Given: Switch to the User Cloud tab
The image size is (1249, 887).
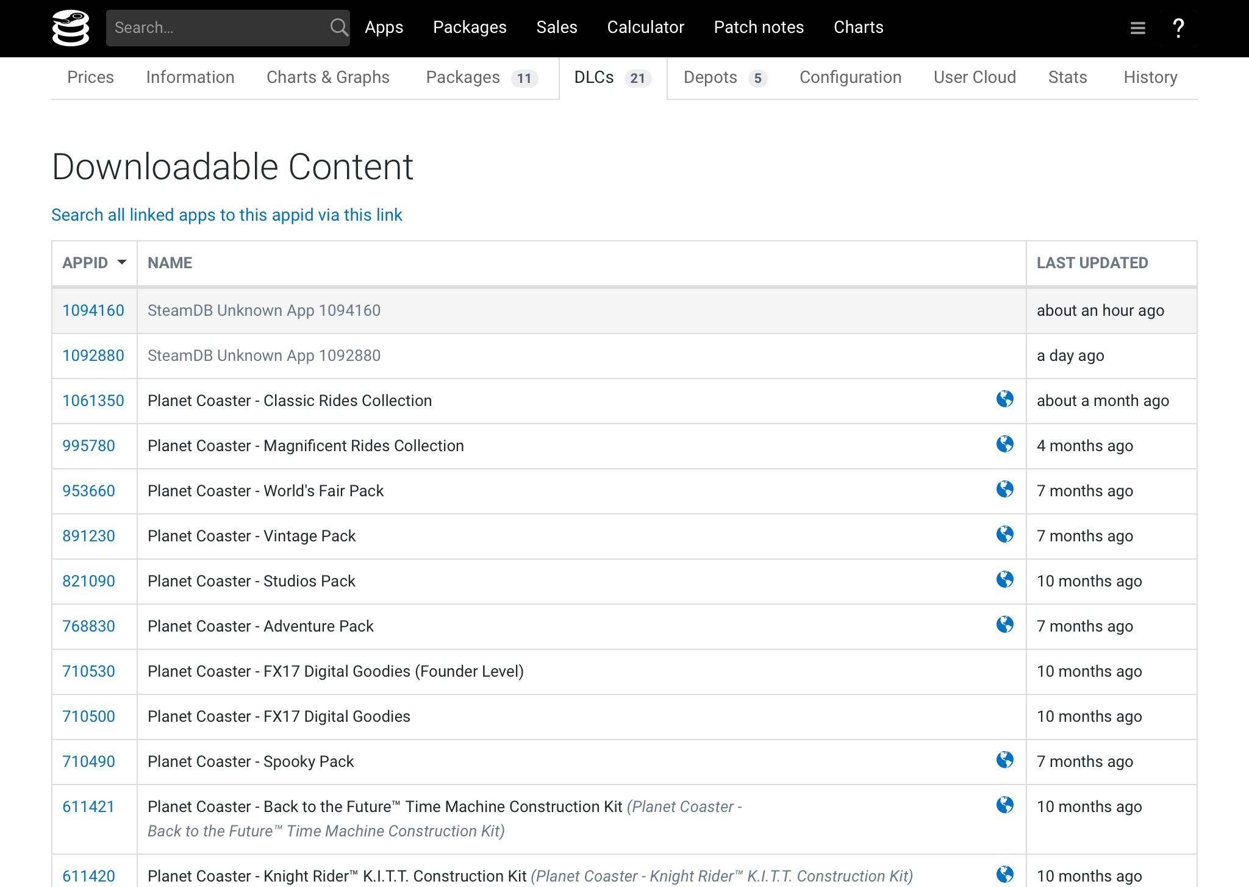Looking at the screenshot, I should tap(975, 77).
